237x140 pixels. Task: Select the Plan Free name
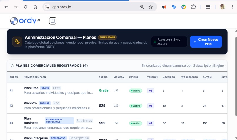31,88
